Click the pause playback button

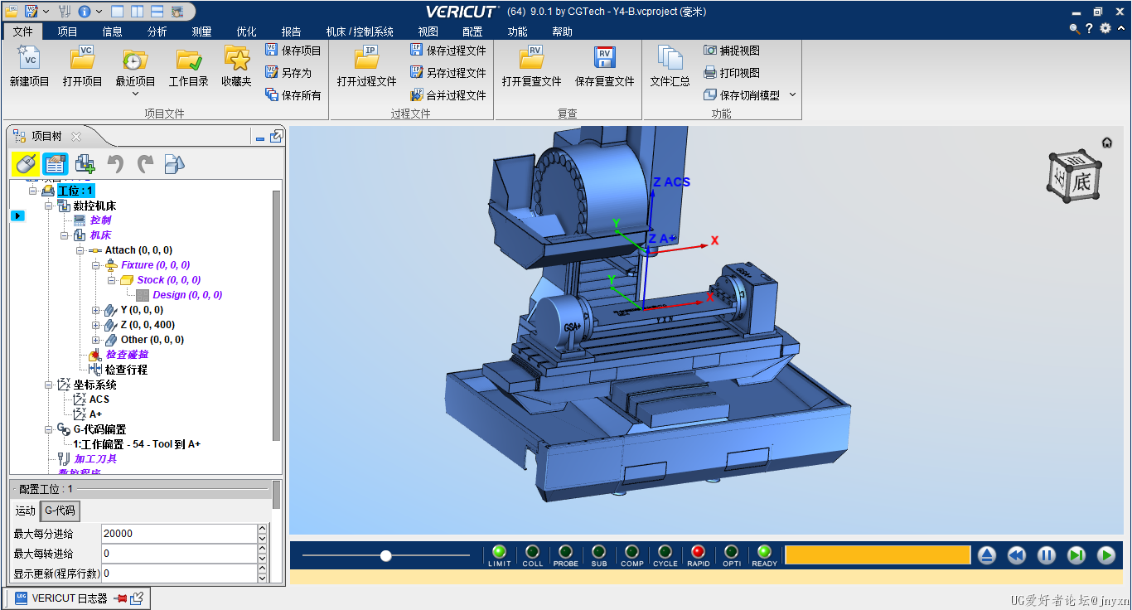click(1047, 555)
